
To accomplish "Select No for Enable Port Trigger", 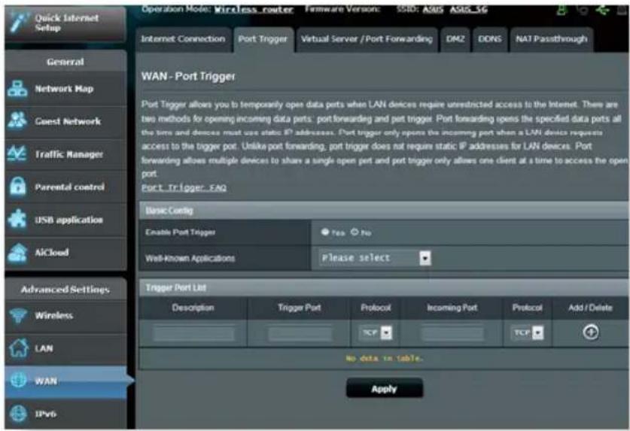I will tap(354, 232).
